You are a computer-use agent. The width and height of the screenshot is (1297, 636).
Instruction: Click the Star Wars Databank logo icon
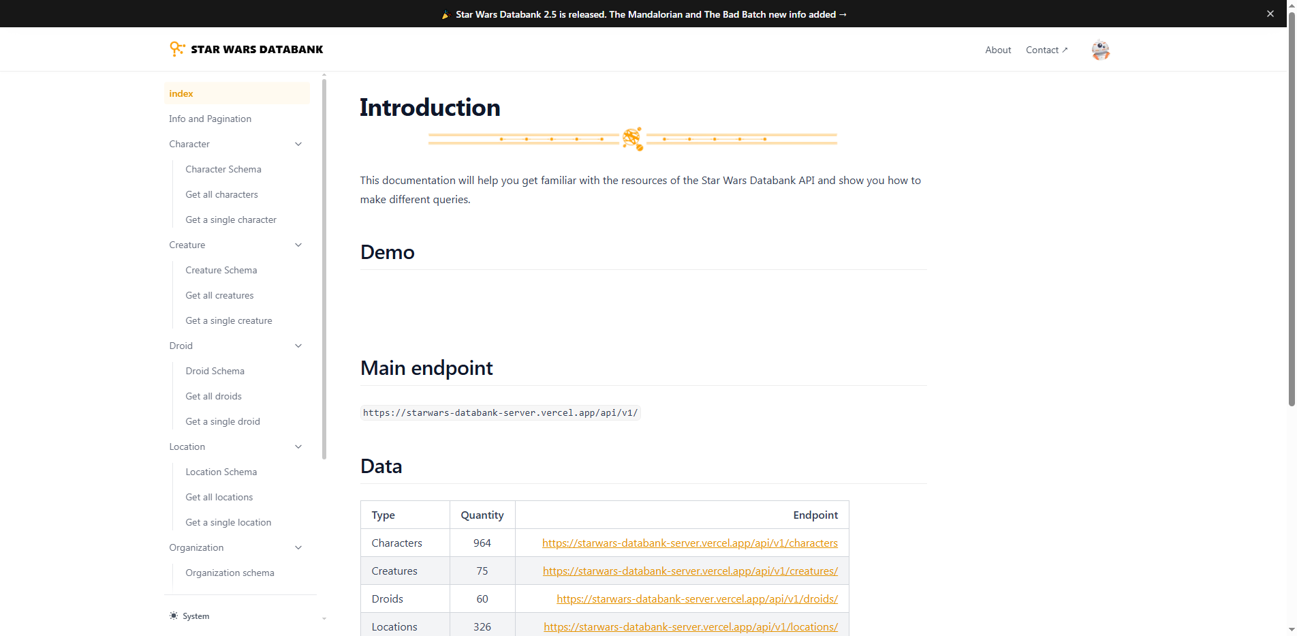click(177, 48)
